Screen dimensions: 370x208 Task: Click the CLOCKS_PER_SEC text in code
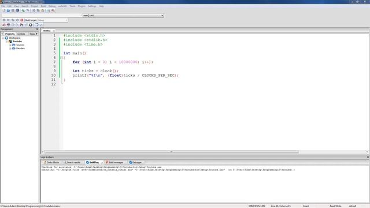pos(158,76)
